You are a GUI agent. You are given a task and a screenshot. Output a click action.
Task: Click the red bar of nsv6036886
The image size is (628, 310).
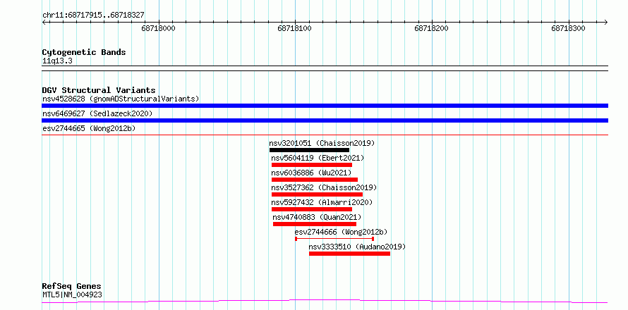[315, 180]
